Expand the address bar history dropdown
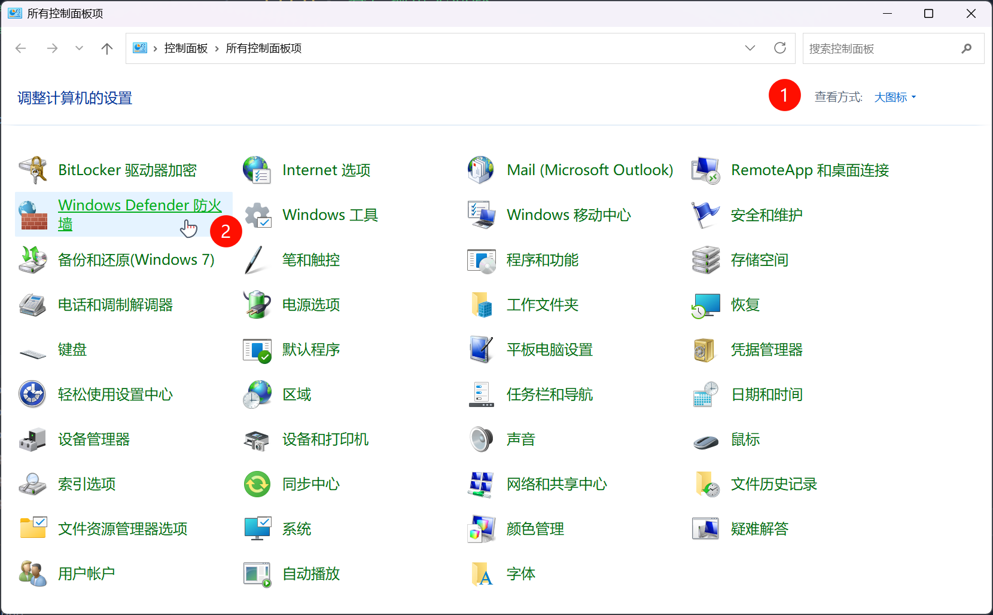Screen dimensions: 993x615 point(750,48)
